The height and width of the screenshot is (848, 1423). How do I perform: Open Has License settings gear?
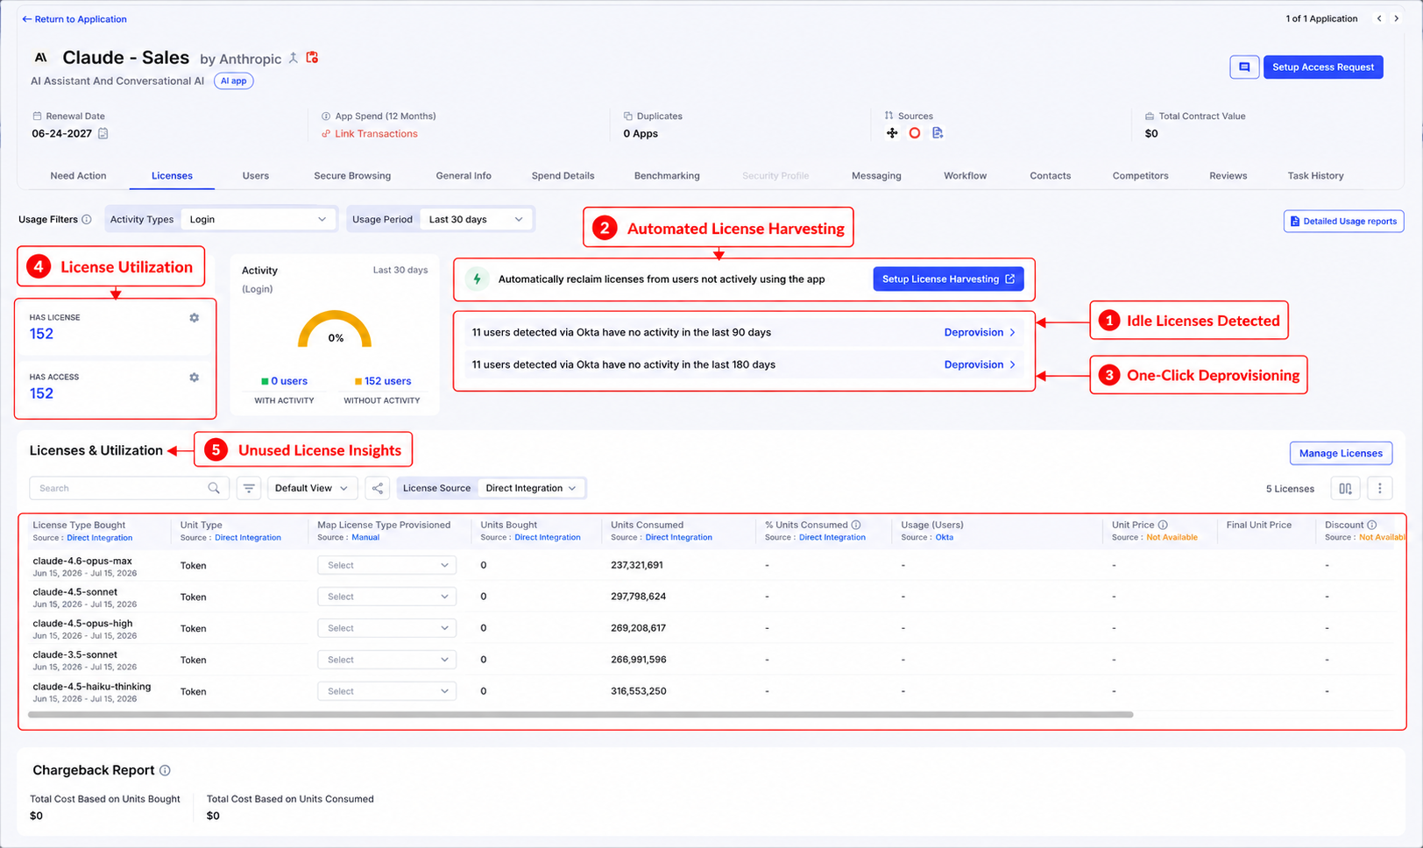[195, 318]
